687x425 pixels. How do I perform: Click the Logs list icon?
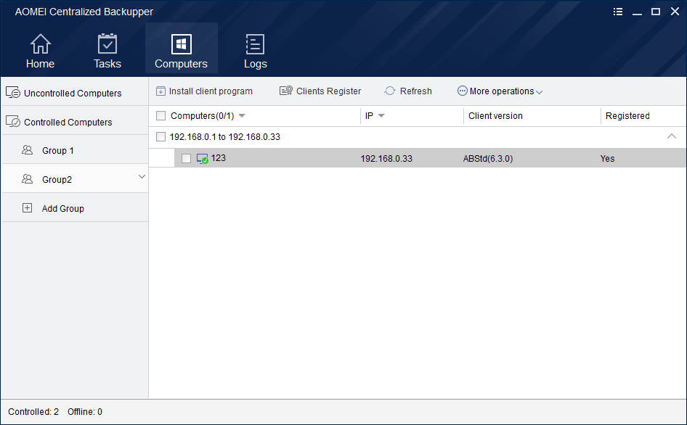click(255, 44)
